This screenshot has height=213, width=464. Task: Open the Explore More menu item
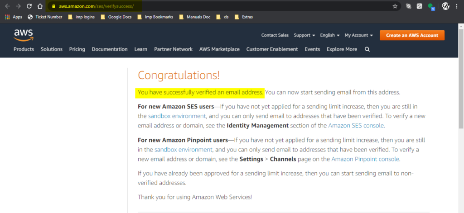[x=342, y=49]
